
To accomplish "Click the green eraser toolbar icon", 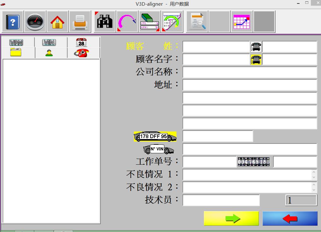I will click(x=149, y=22).
